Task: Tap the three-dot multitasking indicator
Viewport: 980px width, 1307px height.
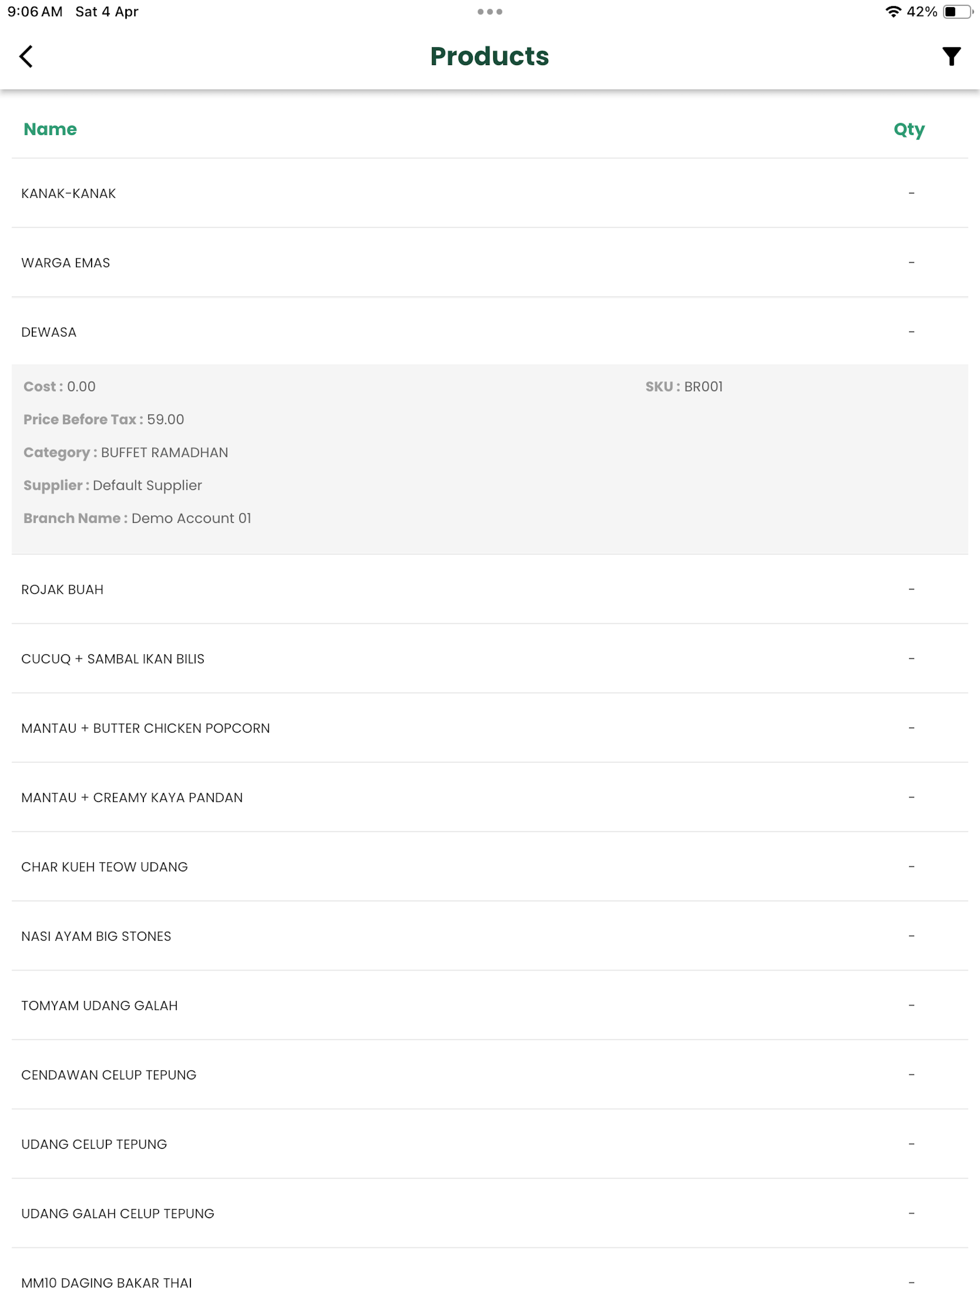Action: [490, 12]
